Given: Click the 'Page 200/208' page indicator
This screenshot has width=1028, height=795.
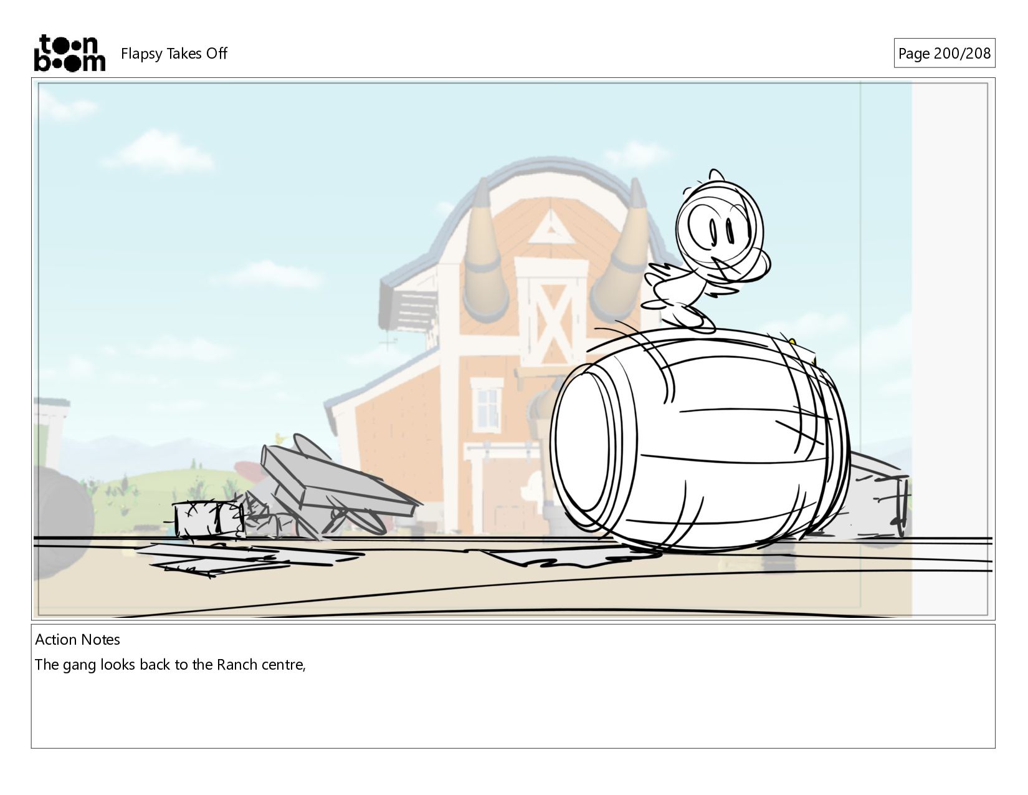Looking at the screenshot, I should [x=944, y=54].
